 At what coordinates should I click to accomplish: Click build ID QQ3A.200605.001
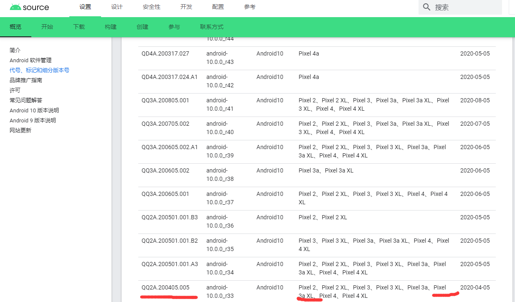pyautogui.click(x=165, y=194)
